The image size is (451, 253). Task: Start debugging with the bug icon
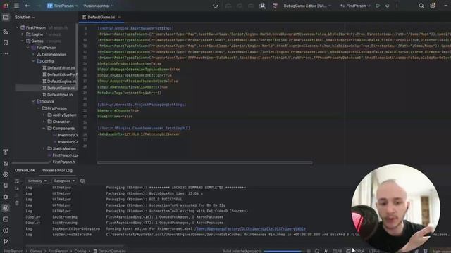(388, 6)
